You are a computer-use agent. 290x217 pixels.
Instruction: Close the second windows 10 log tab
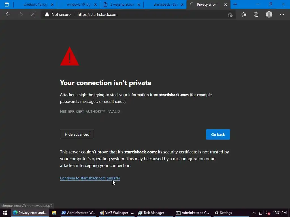click(x=95, y=5)
